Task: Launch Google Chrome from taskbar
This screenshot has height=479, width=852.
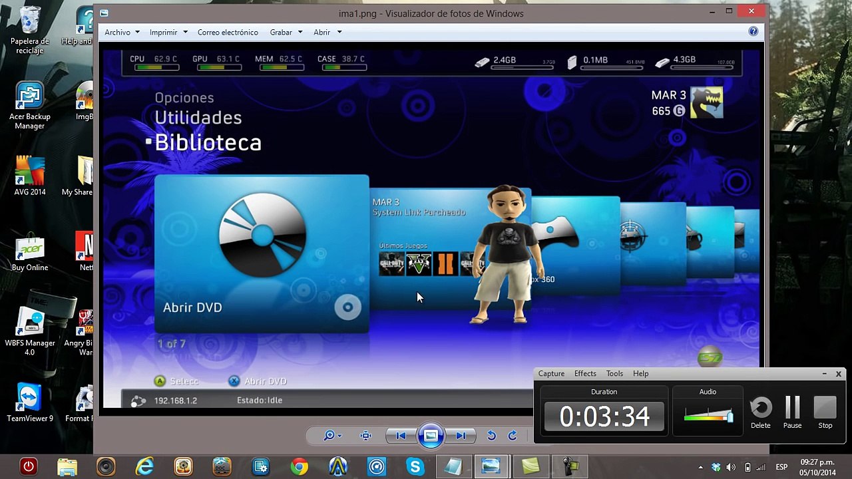Action: [x=300, y=467]
